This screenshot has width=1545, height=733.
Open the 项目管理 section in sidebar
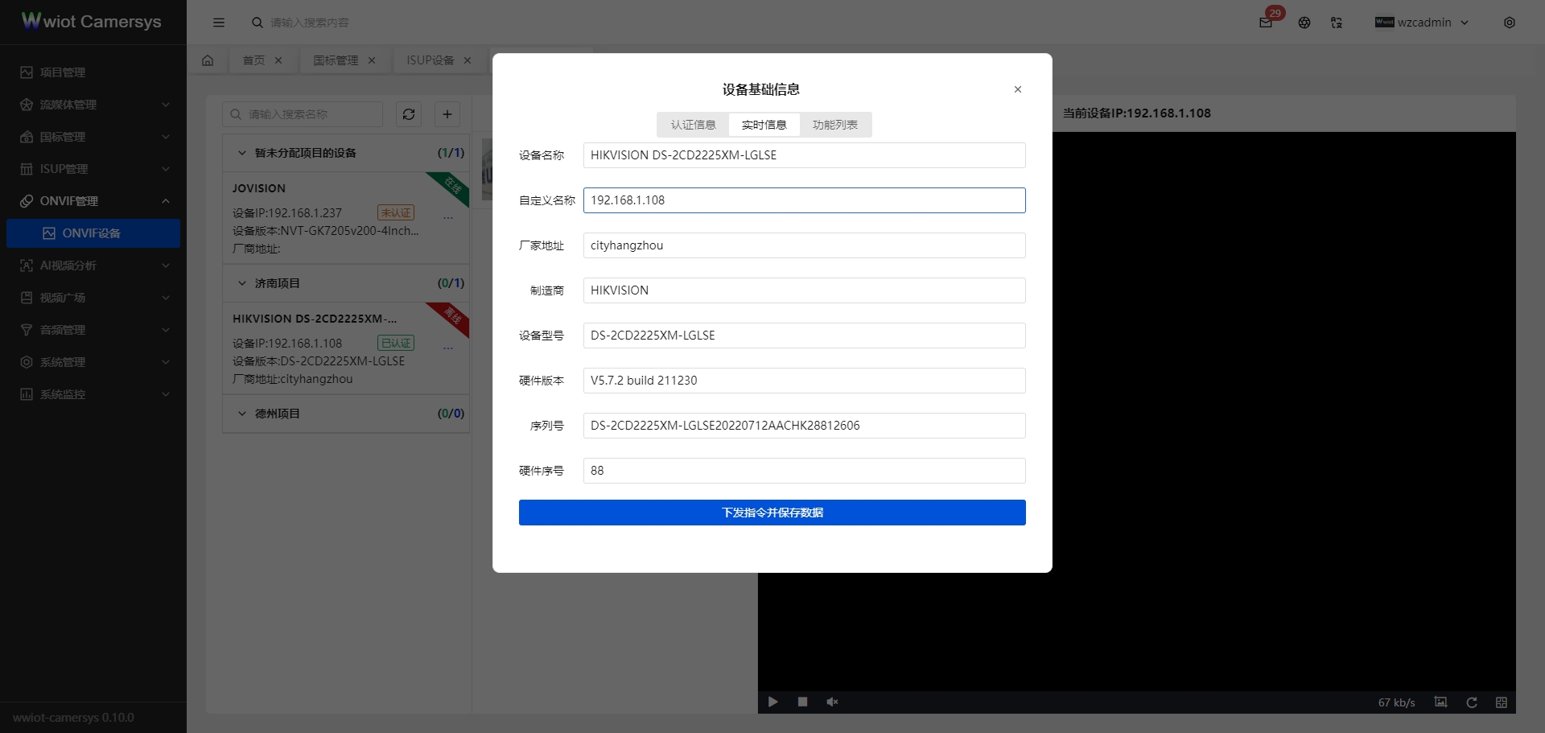[x=62, y=72]
